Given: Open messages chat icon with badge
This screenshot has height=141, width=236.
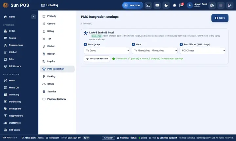Looking at the screenshot, I should [x=181, y=5].
